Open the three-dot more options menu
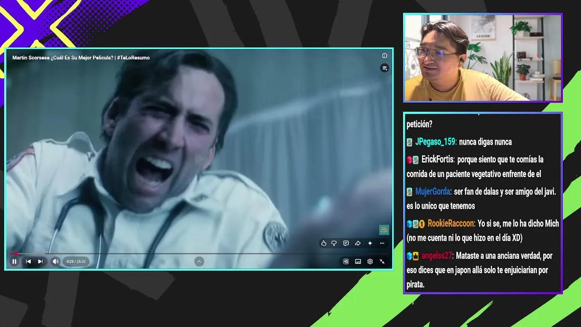The width and height of the screenshot is (581, 327). 382,243
